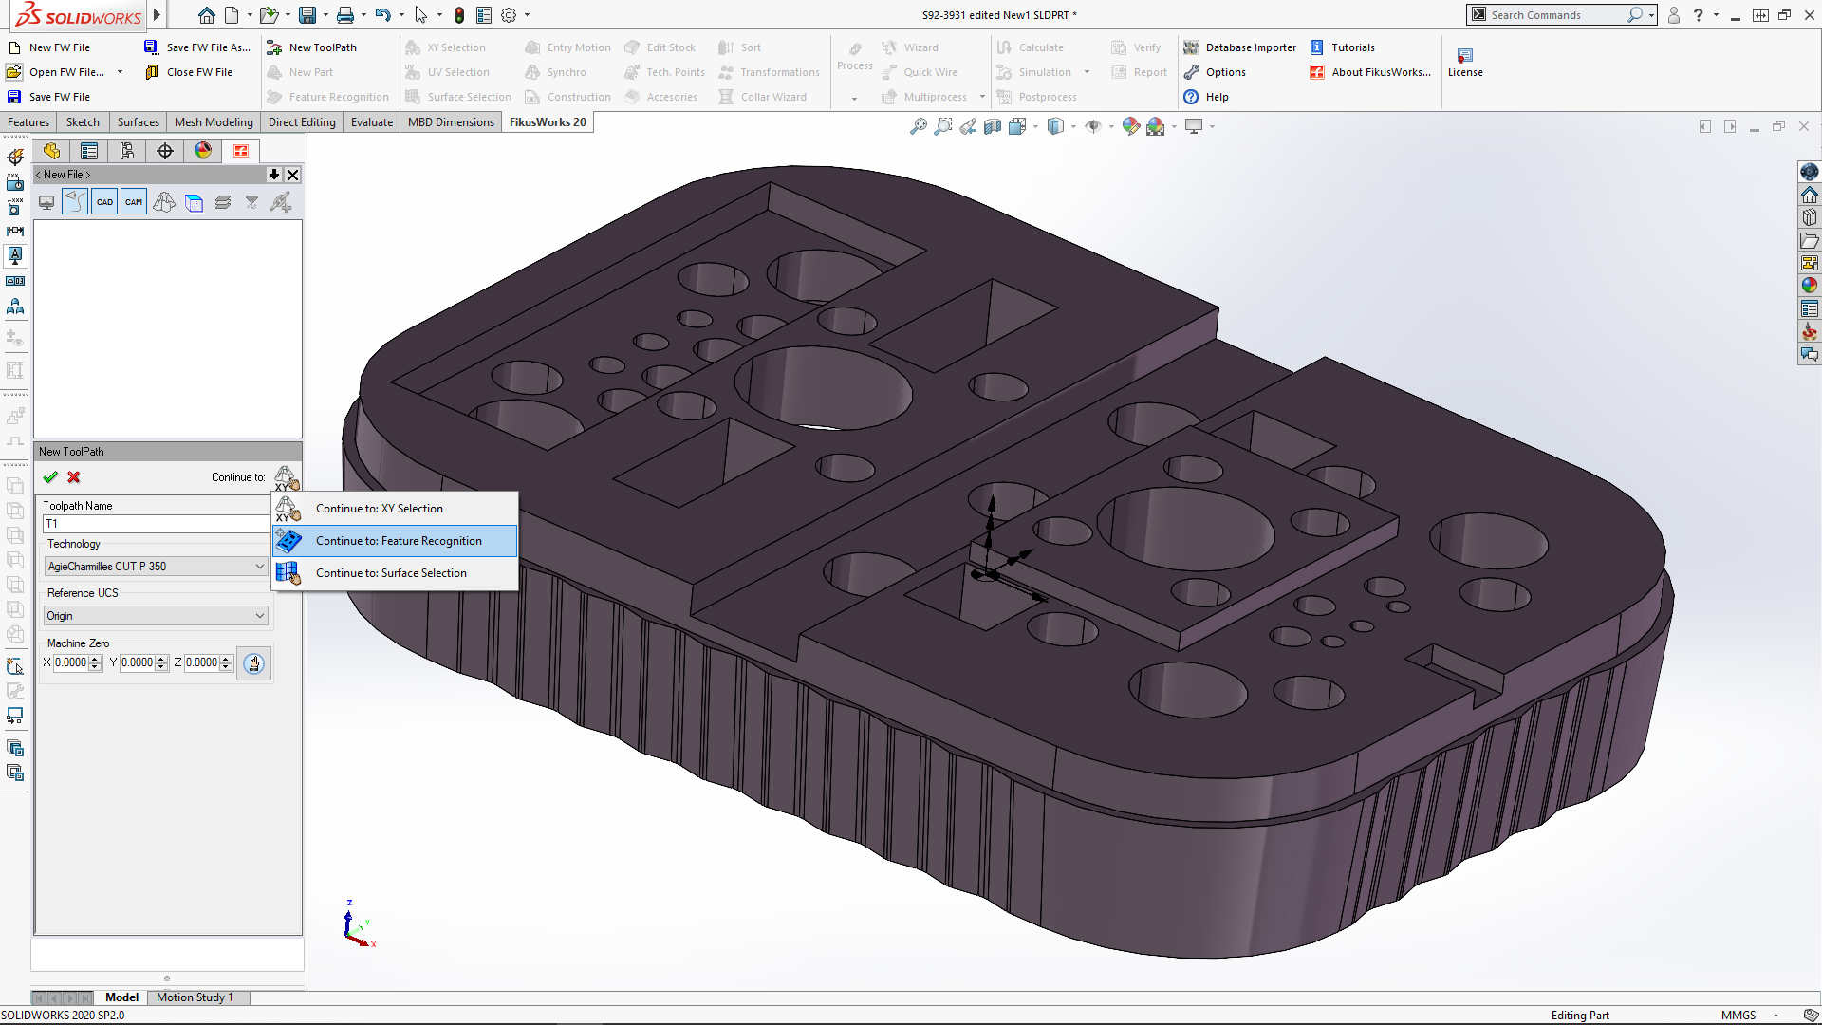Viewport: 1822px width, 1025px height.
Task: Click the red X cancel button
Action: 74,476
